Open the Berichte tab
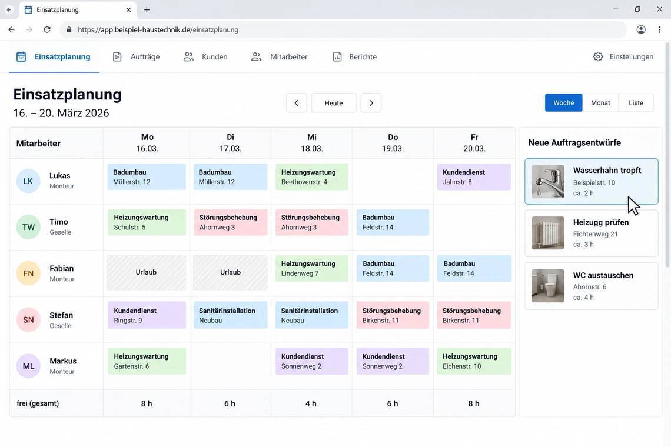Image resolution: width=671 pixels, height=447 pixels. [355, 57]
